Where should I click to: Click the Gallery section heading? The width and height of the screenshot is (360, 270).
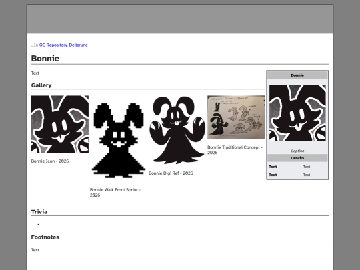pyautogui.click(x=41, y=85)
